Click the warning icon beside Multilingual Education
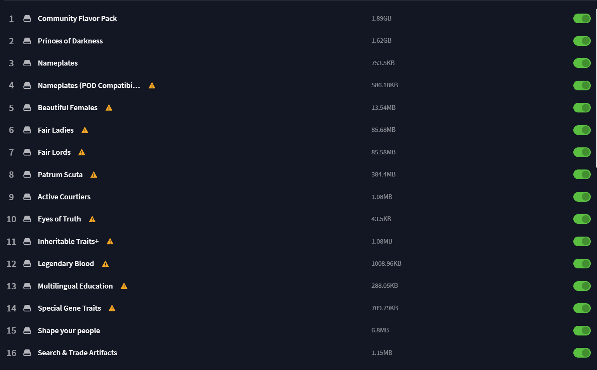Screen dimensions: 597x370 point(124,286)
